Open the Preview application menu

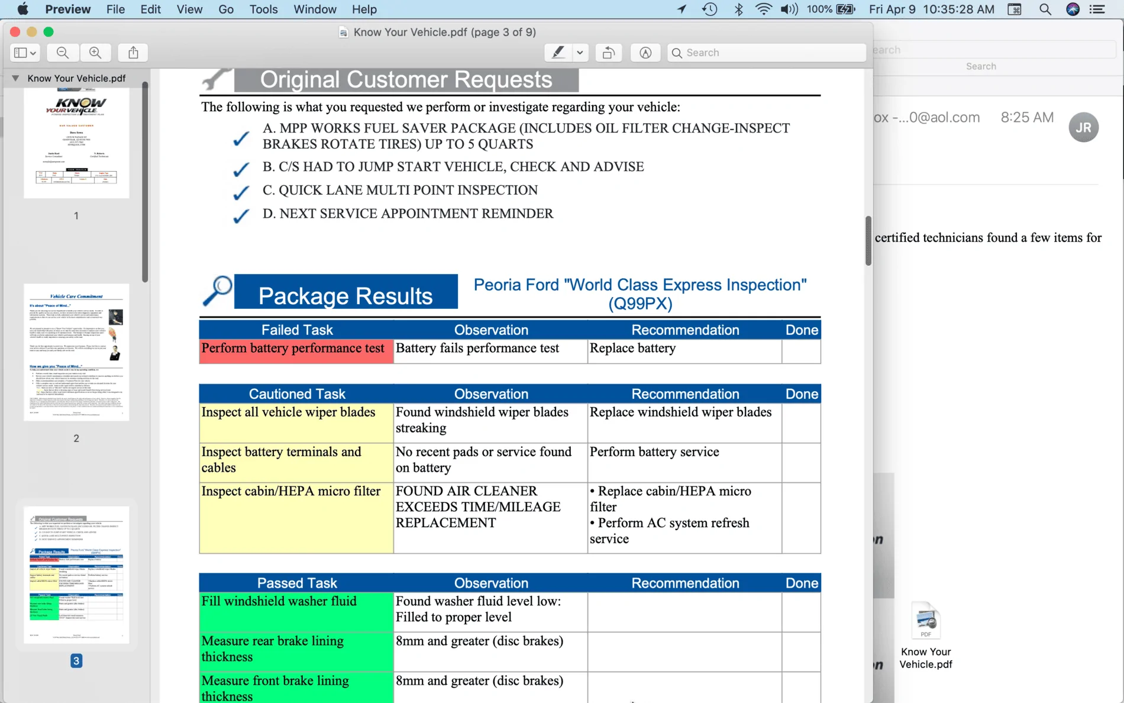68,9
